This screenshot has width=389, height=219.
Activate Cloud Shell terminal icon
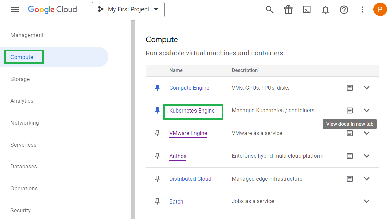pyautogui.click(x=307, y=10)
